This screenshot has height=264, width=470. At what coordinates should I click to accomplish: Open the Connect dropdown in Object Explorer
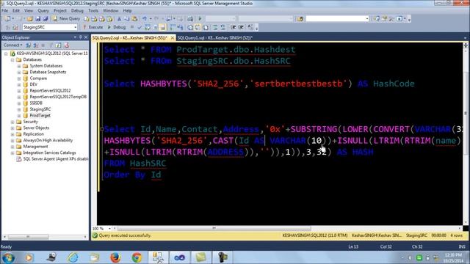(12, 45)
